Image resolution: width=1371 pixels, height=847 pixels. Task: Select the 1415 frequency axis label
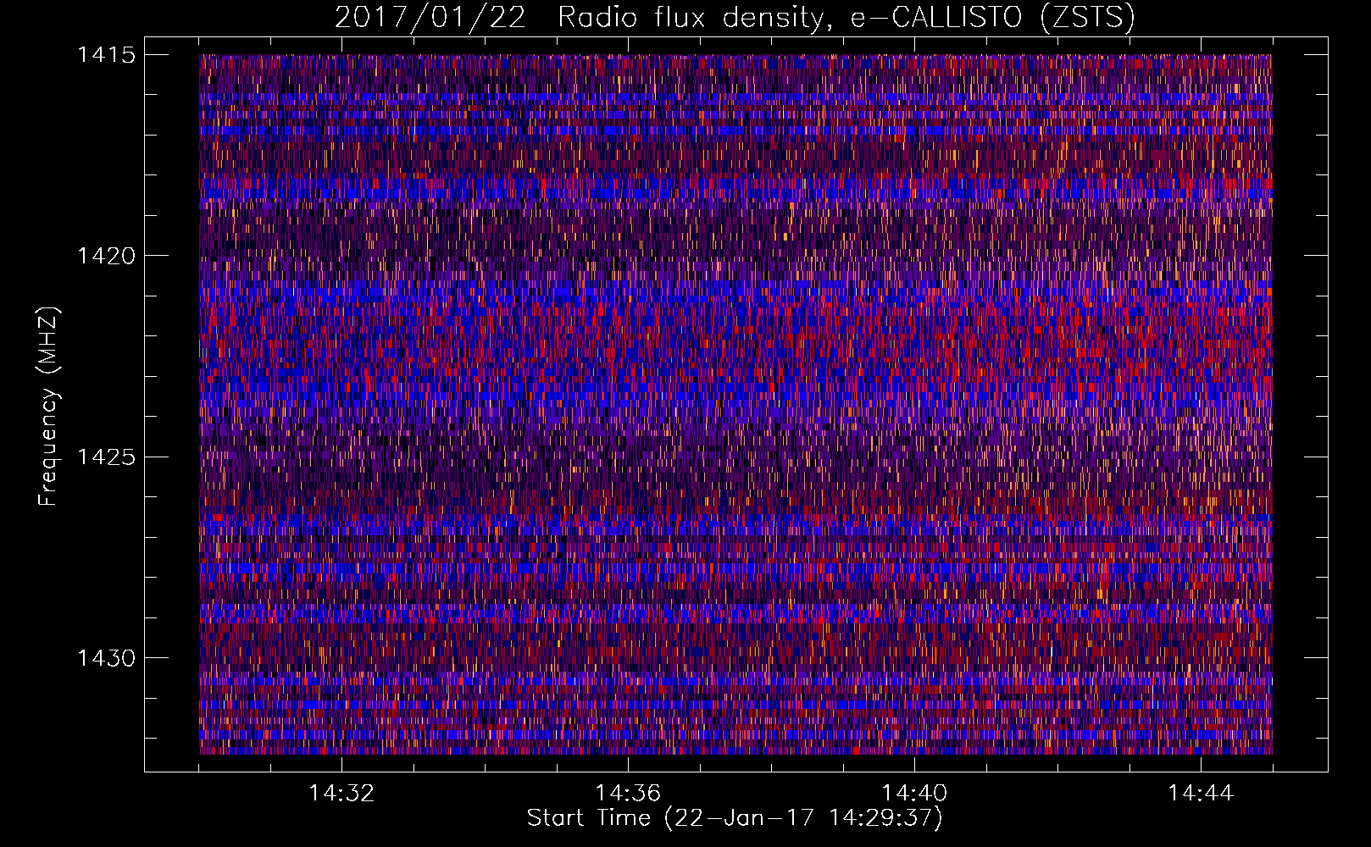(x=106, y=55)
